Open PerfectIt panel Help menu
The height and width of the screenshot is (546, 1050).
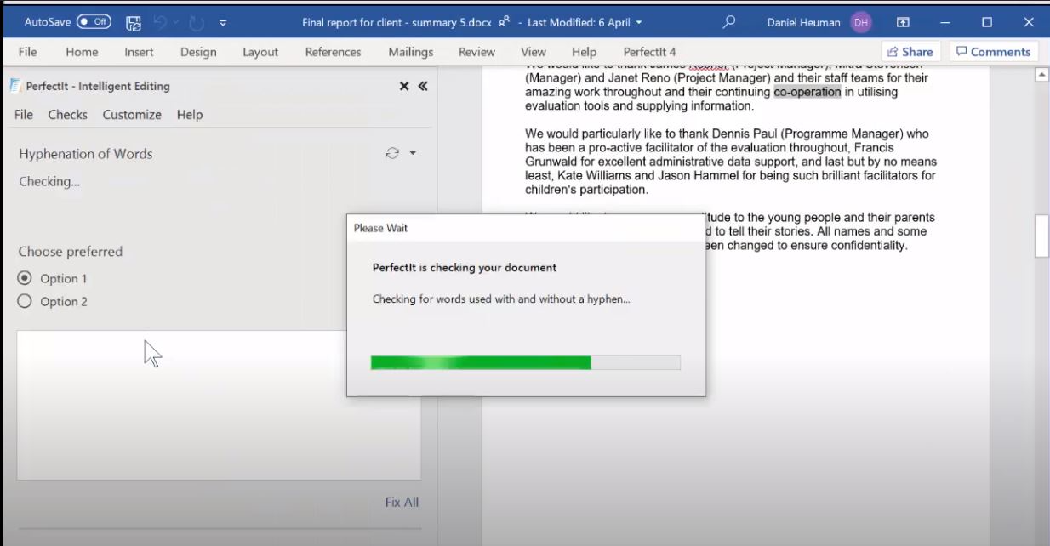[190, 115]
